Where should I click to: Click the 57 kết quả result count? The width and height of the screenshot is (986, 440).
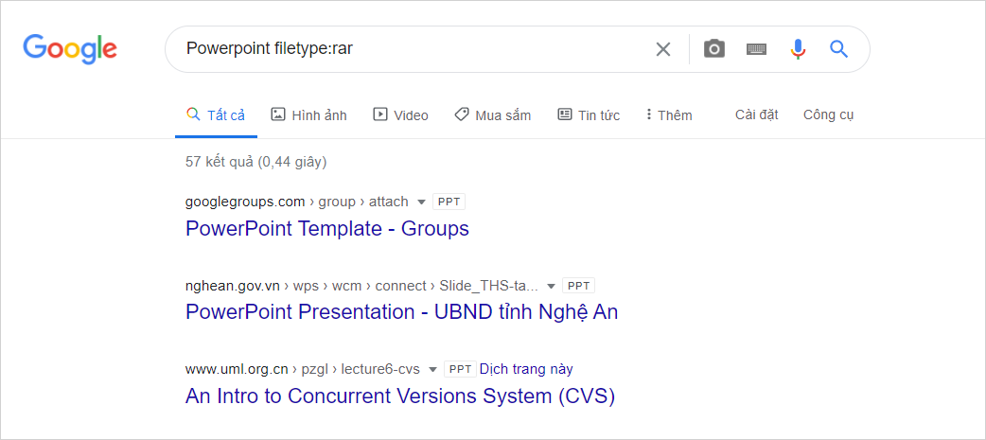255,162
